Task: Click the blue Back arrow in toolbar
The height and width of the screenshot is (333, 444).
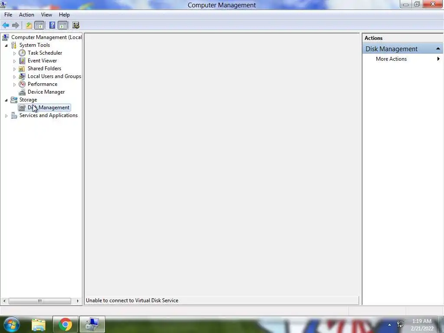Action: [6, 26]
